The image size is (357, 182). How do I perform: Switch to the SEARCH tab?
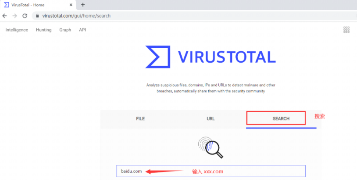[281, 119]
